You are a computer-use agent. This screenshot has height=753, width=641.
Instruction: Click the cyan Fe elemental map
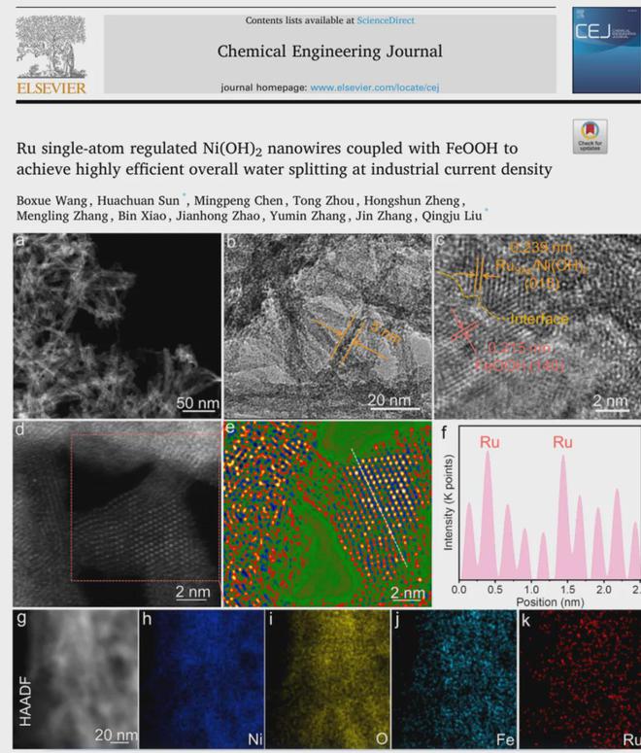tap(455, 678)
